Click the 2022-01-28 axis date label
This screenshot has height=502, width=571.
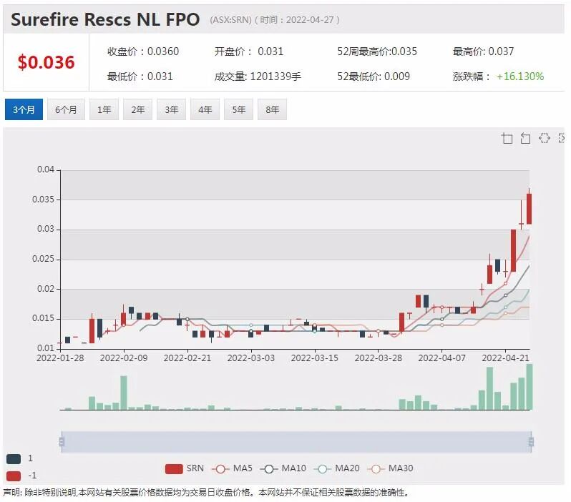[x=60, y=358]
